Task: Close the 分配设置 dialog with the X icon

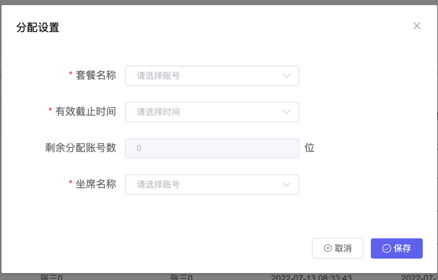Action: coord(417,26)
